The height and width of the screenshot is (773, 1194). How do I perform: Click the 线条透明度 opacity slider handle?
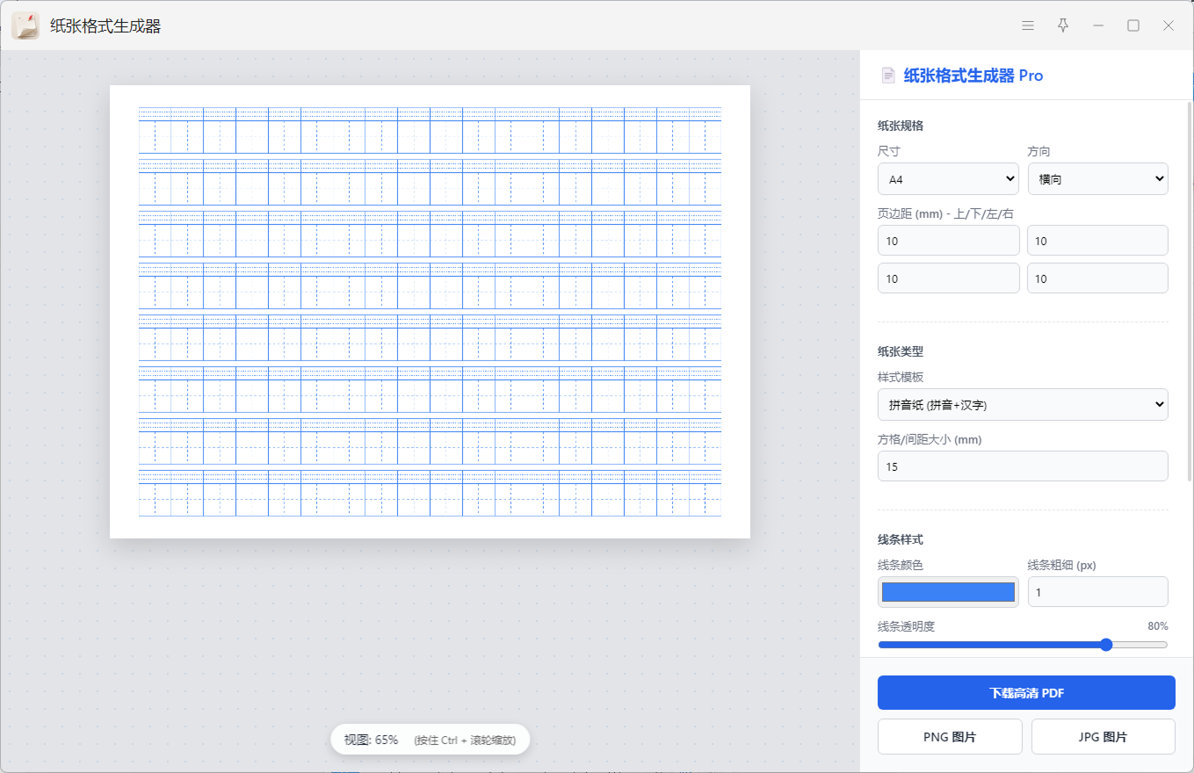pyautogui.click(x=1106, y=645)
